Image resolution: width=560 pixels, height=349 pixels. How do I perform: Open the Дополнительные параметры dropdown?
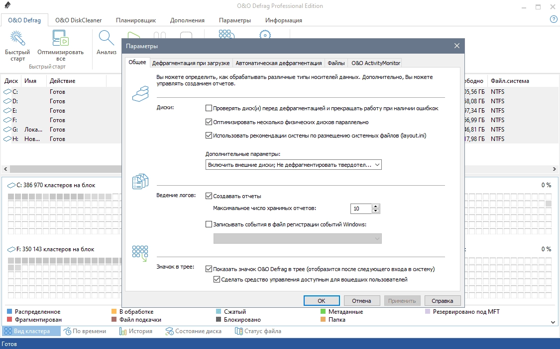coord(294,165)
